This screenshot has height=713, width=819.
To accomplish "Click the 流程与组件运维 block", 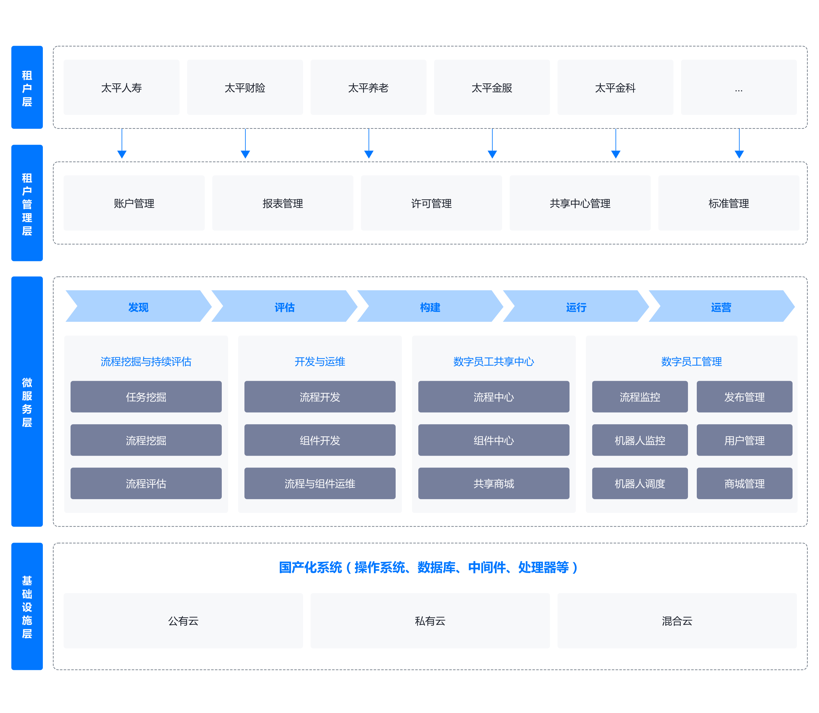I will (320, 483).
